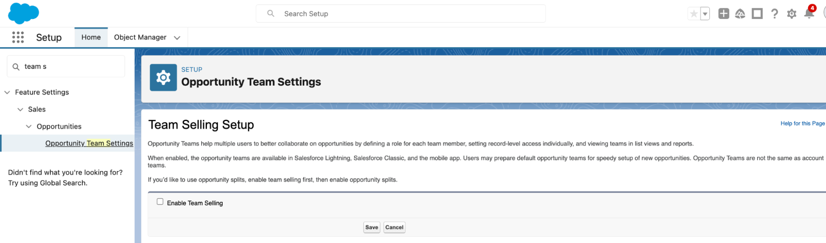Open the Trailhead guidance icon
This screenshot has width=826, height=243.
pos(740,14)
